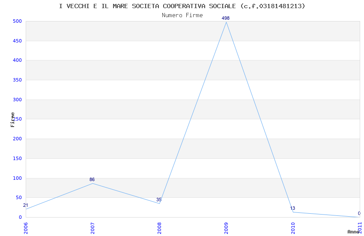Viewport: 364px width, 236px height.
Task: Click the 'Anno' x-axis title
Action: point(353,232)
